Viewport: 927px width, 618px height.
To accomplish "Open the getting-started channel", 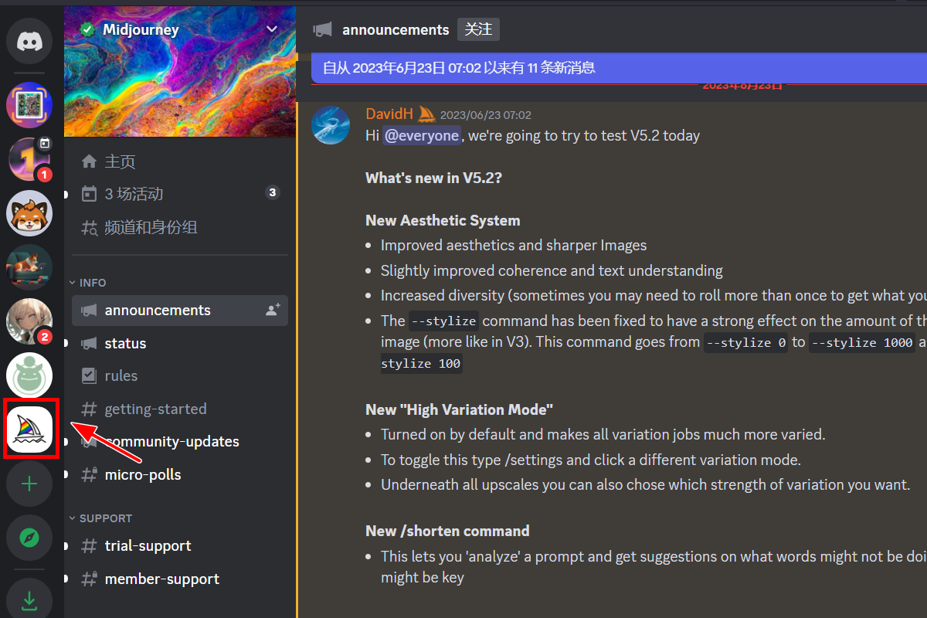I will pyautogui.click(x=180, y=409).
